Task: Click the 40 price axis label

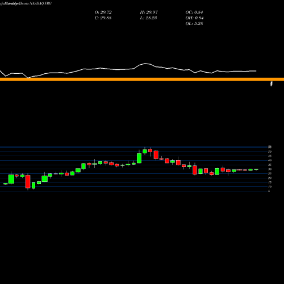Action: (270, 160)
